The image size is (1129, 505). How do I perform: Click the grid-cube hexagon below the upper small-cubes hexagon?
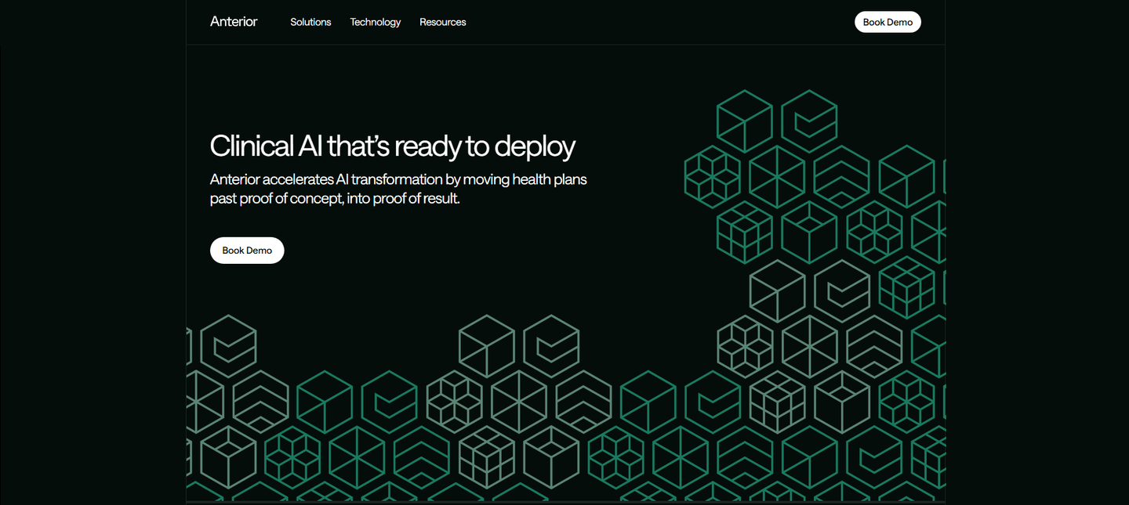[745, 233]
